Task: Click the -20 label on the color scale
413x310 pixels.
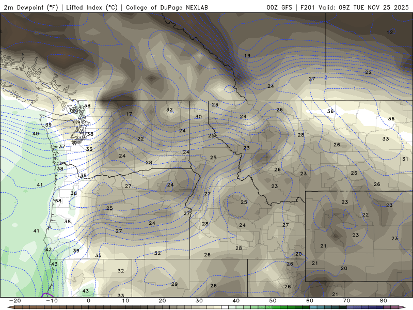Action: (x=15, y=301)
